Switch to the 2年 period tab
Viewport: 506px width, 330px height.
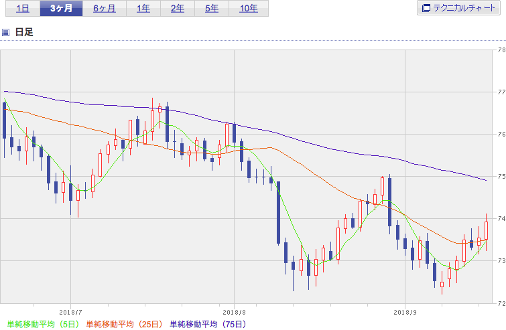pyautogui.click(x=178, y=9)
